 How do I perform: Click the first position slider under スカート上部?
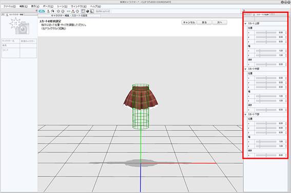pyautogui.click(x=266, y=33)
